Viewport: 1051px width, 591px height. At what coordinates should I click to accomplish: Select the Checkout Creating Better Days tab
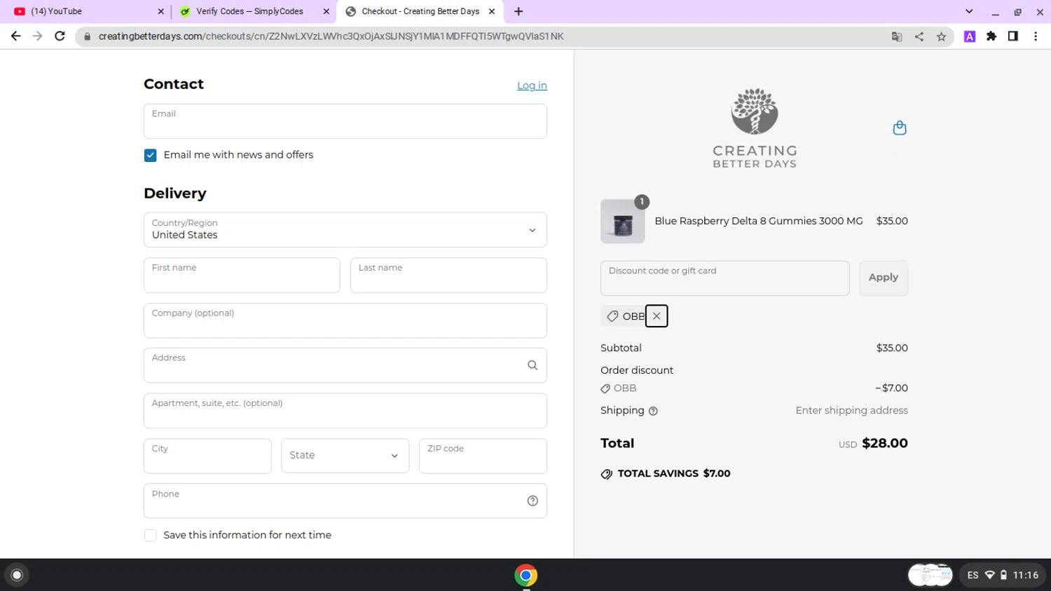419,11
